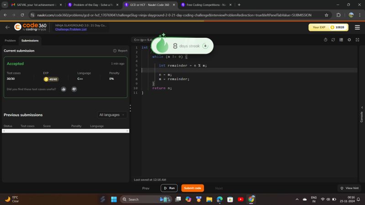Report the current submission
This screenshot has height=205, width=365.
click(120, 51)
